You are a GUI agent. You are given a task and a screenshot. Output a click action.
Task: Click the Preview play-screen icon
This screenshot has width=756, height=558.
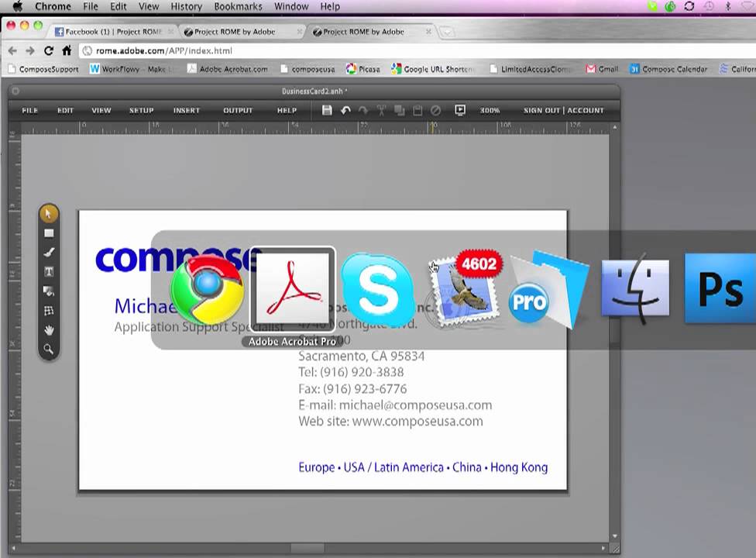click(460, 110)
